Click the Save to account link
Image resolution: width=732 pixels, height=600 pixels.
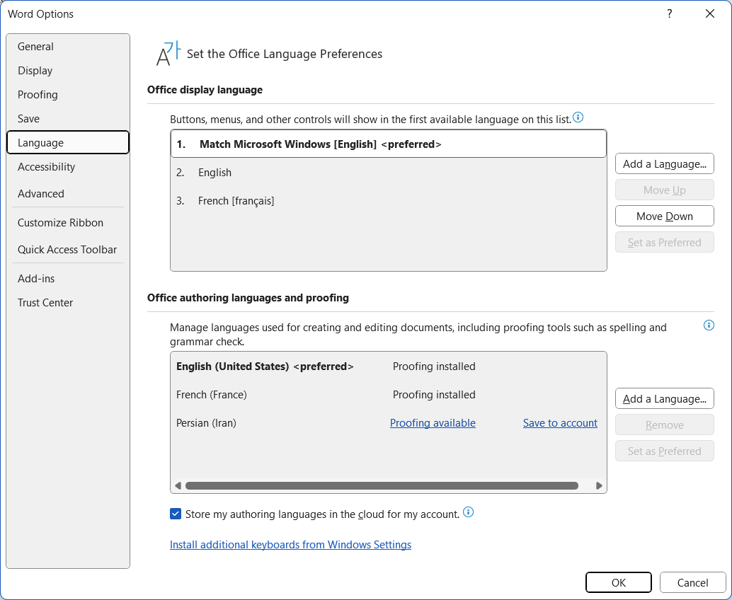(x=560, y=422)
